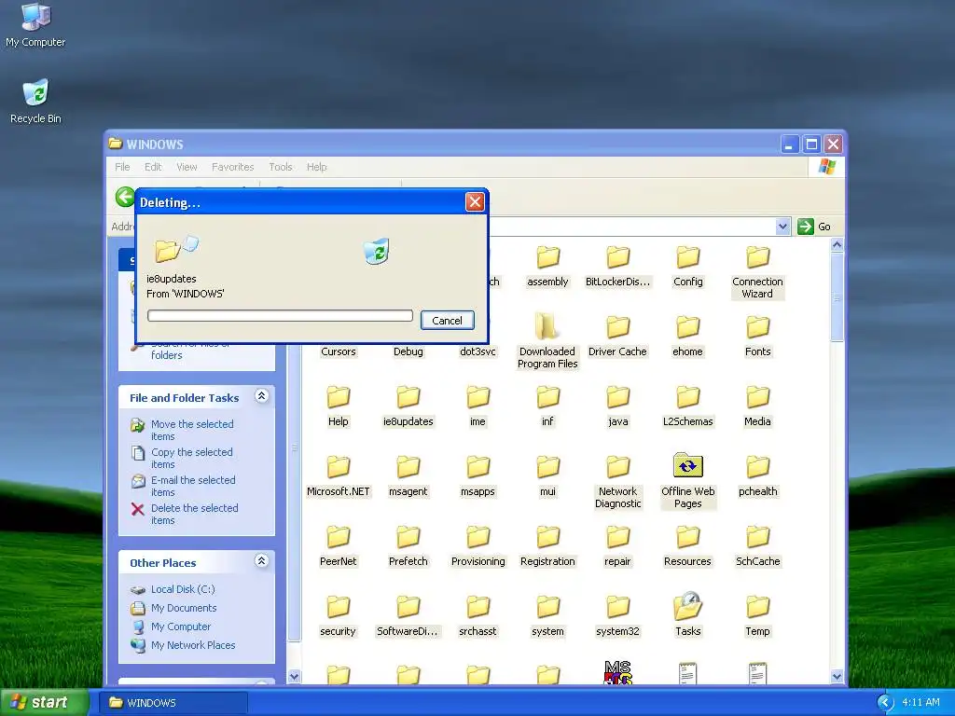Click the Go button
955x716 pixels.
814,227
